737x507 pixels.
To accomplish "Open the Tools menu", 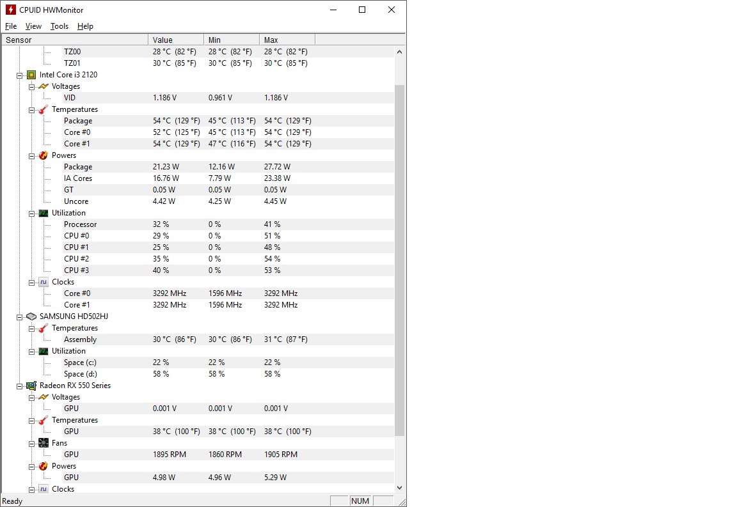I will coord(59,26).
